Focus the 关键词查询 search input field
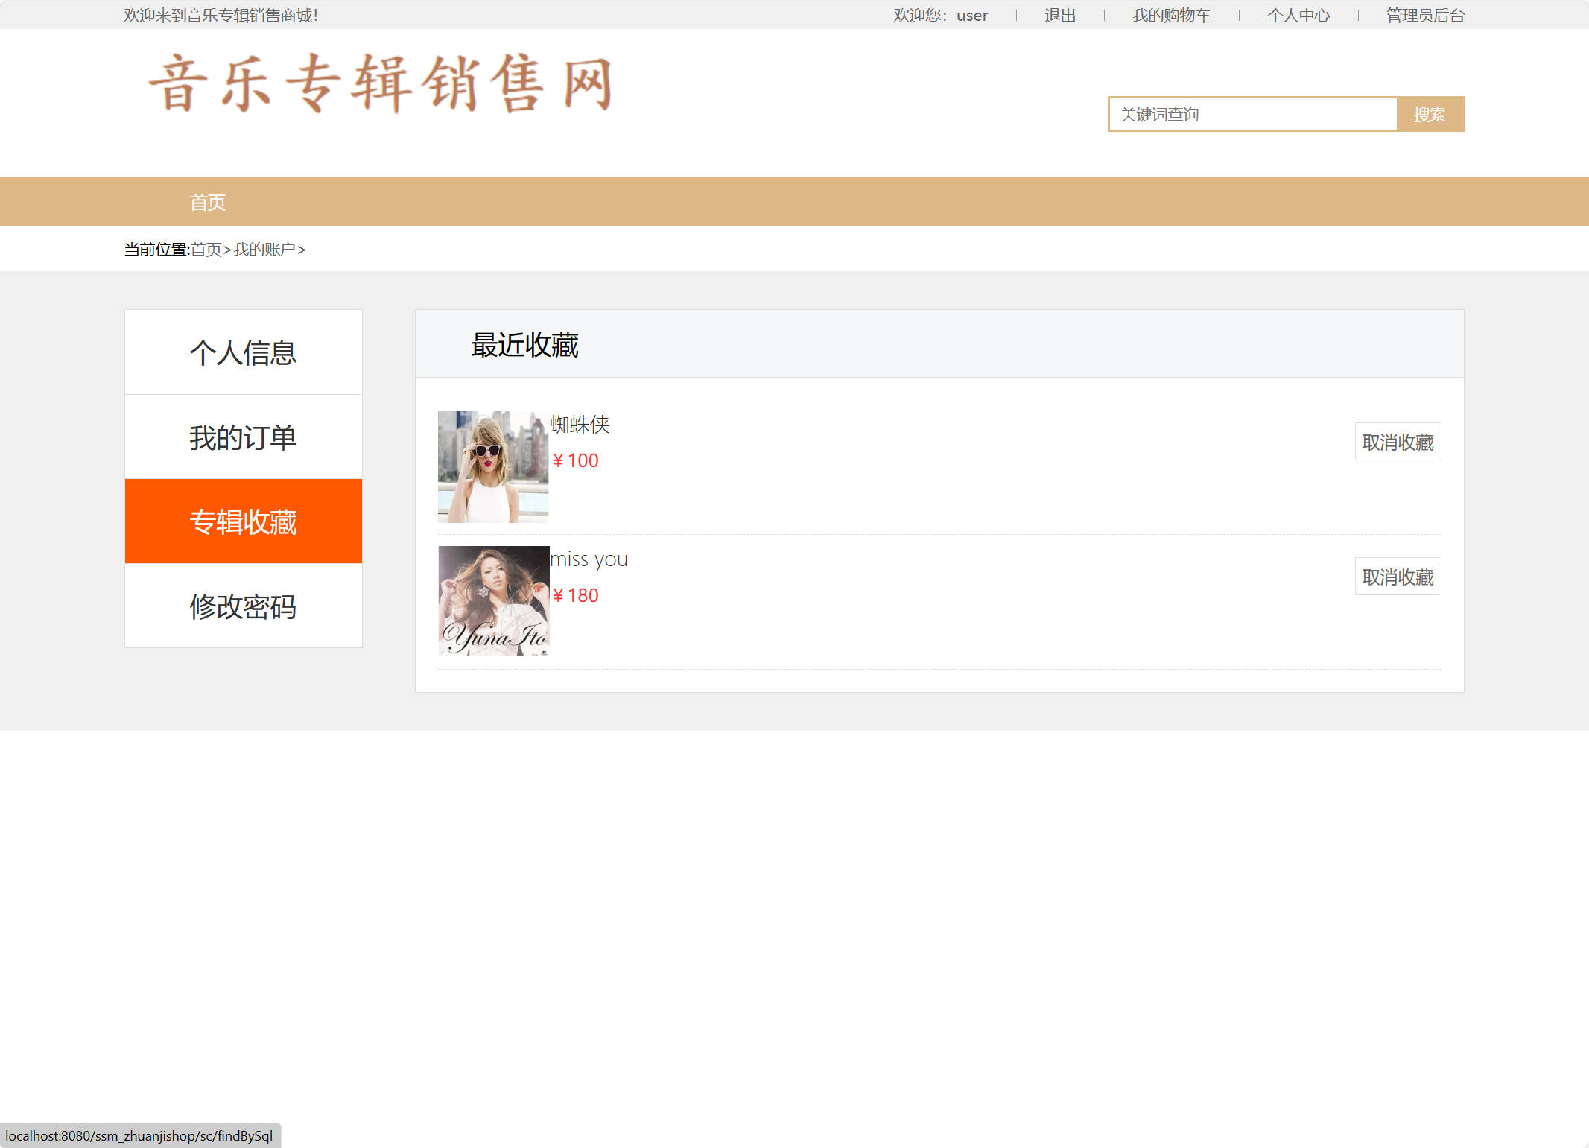This screenshot has width=1589, height=1148. pos(1252,114)
